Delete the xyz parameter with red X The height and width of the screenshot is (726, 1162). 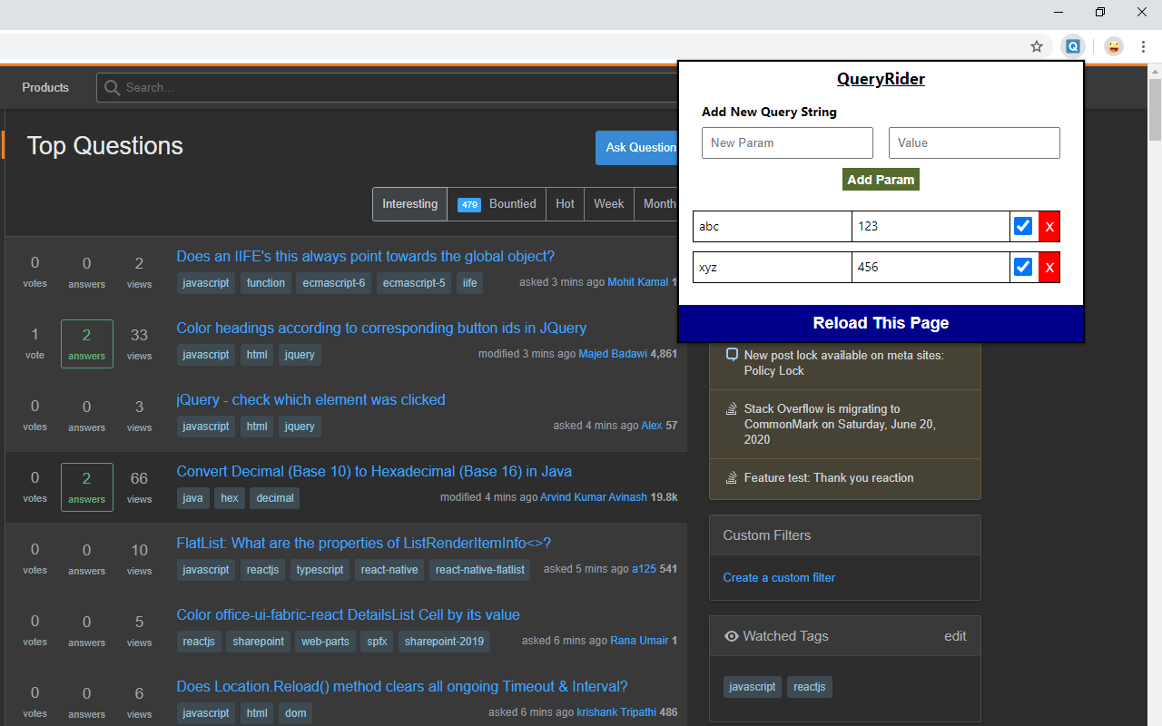pos(1049,268)
